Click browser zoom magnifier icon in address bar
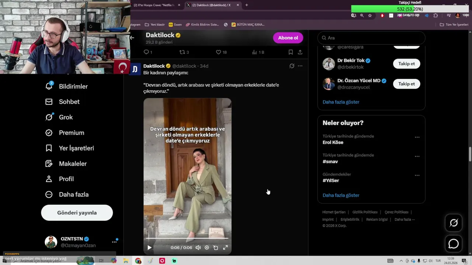Screen dimensions: 472x265 click(362, 15)
